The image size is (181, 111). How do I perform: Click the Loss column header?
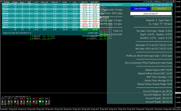click(74, 2)
